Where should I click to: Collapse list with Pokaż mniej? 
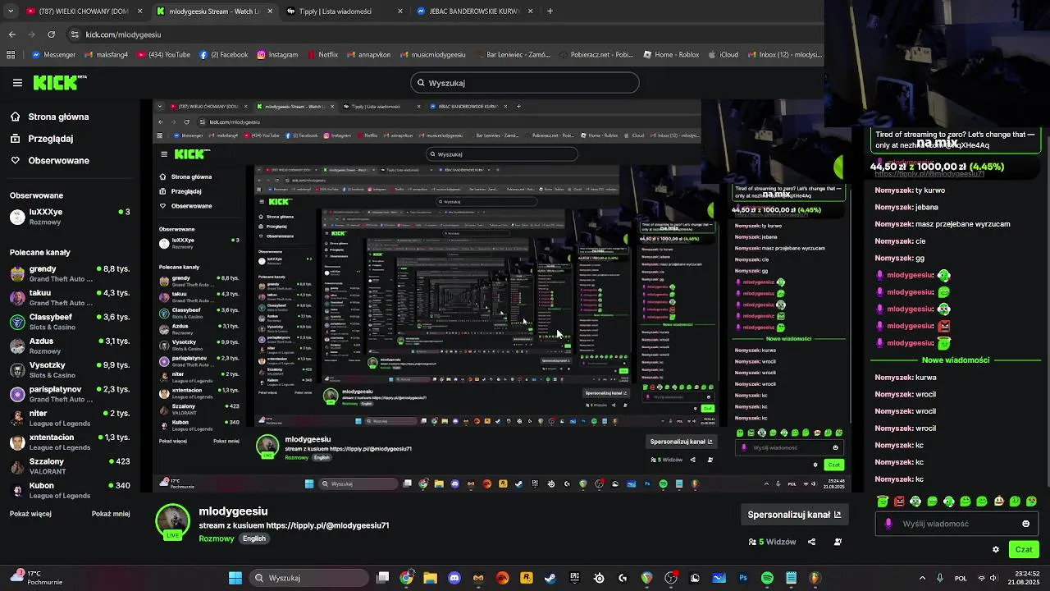point(111,514)
